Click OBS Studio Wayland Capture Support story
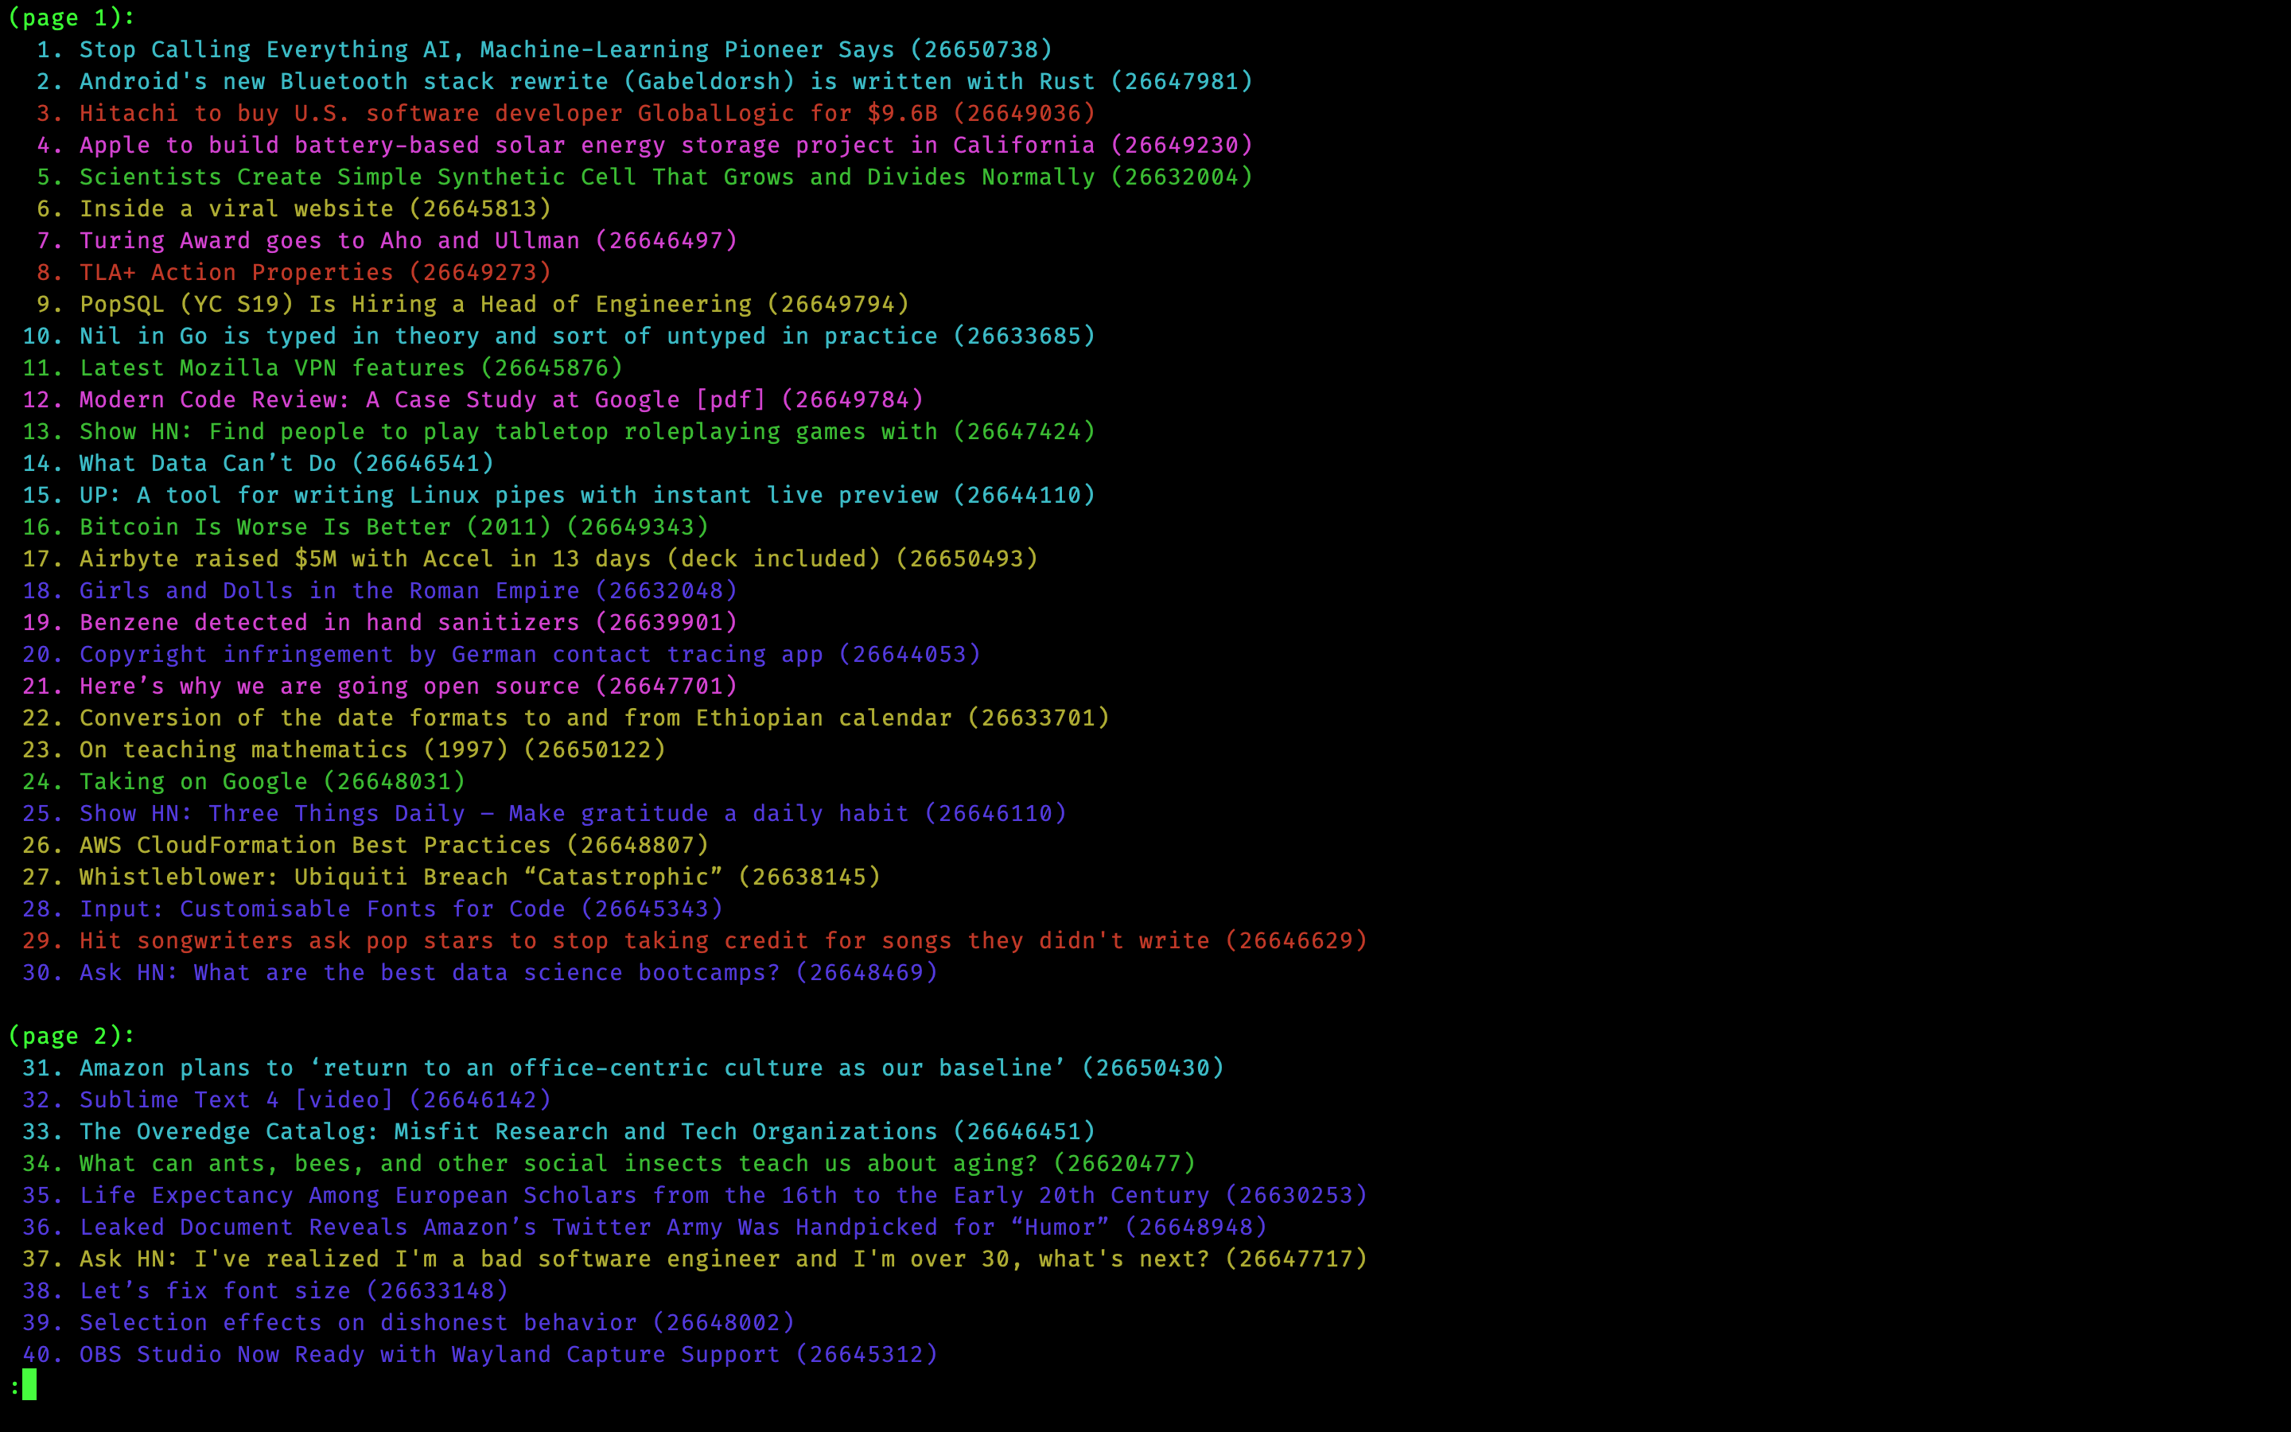Viewport: 2291px width, 1432px height. coord(429,1354)
